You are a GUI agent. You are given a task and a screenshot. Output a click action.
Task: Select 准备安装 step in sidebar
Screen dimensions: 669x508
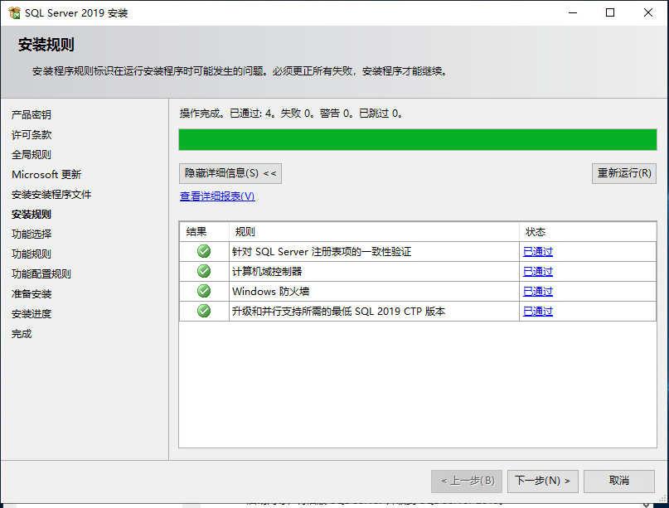pyautogui.click(x=32, y=294)
